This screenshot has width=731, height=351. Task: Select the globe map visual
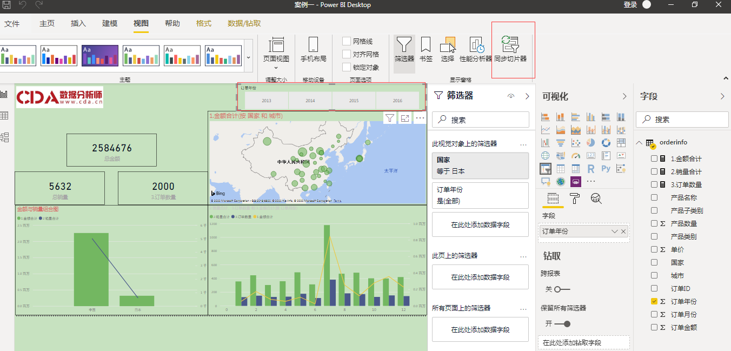click(546, 156)
